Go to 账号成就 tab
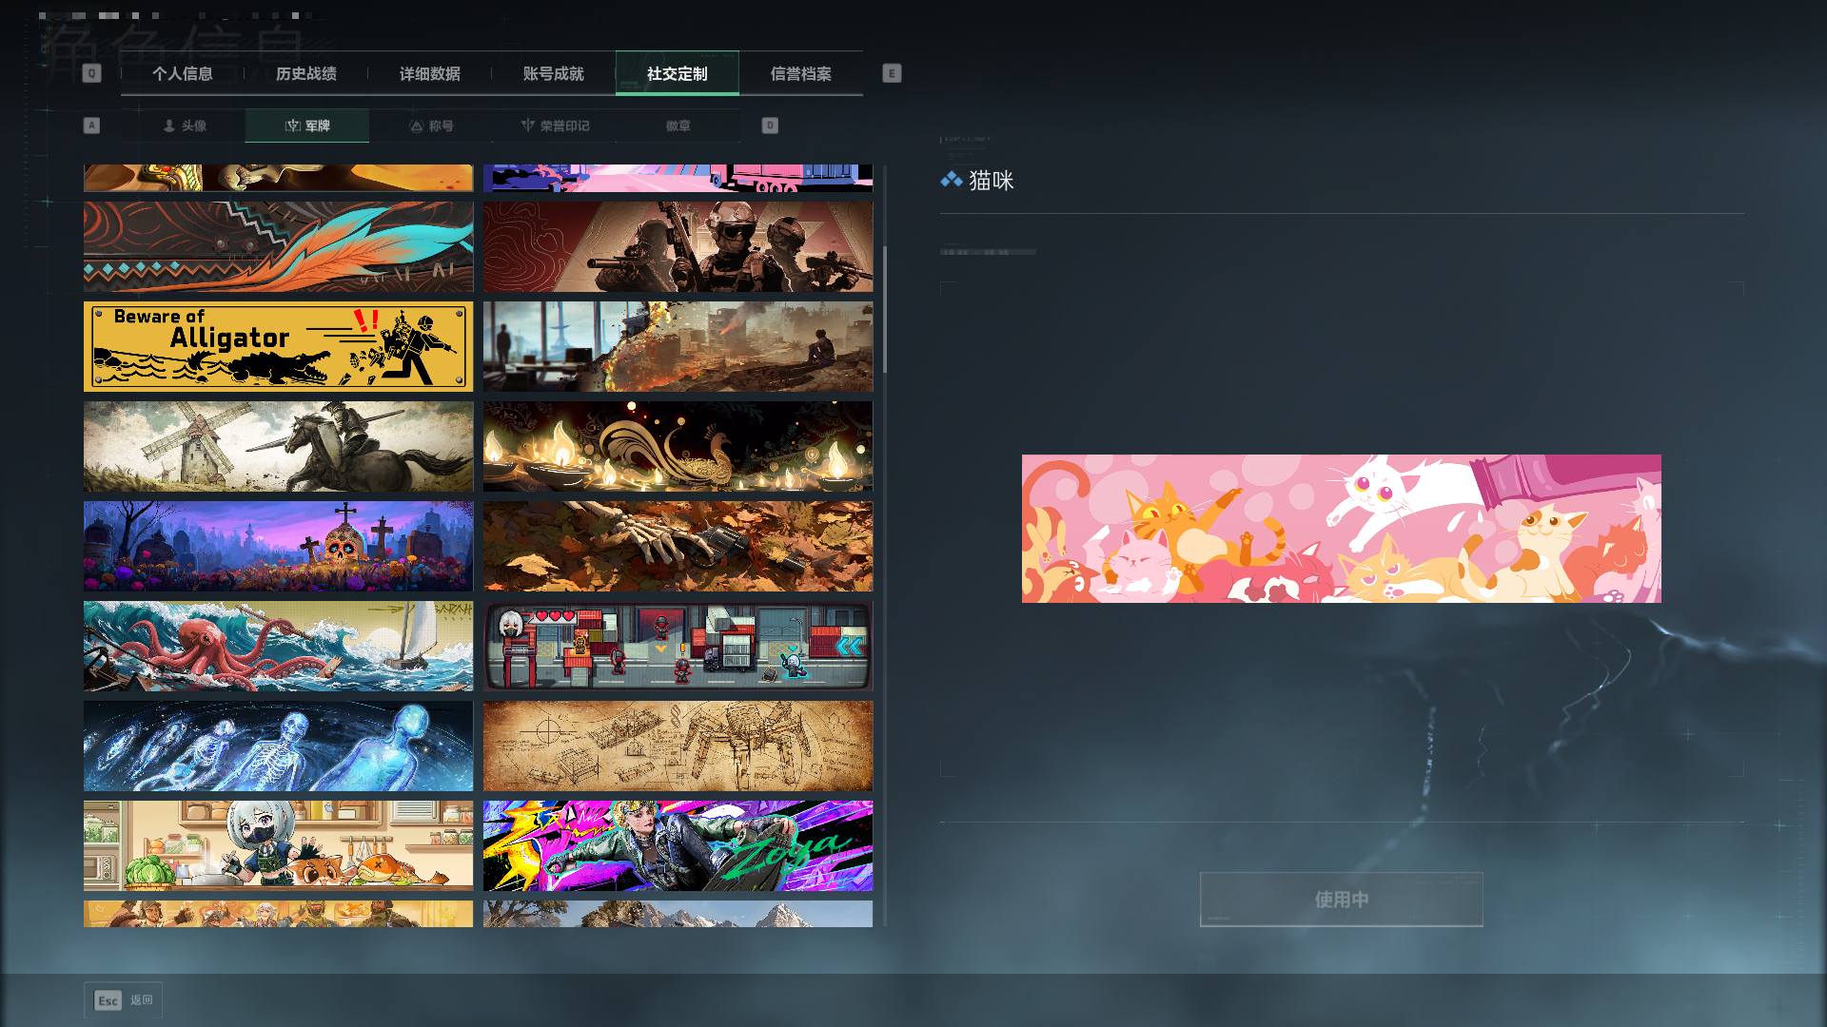 click(553, 73)
